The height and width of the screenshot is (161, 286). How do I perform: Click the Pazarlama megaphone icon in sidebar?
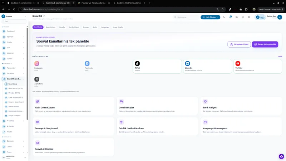pos(4,73)
